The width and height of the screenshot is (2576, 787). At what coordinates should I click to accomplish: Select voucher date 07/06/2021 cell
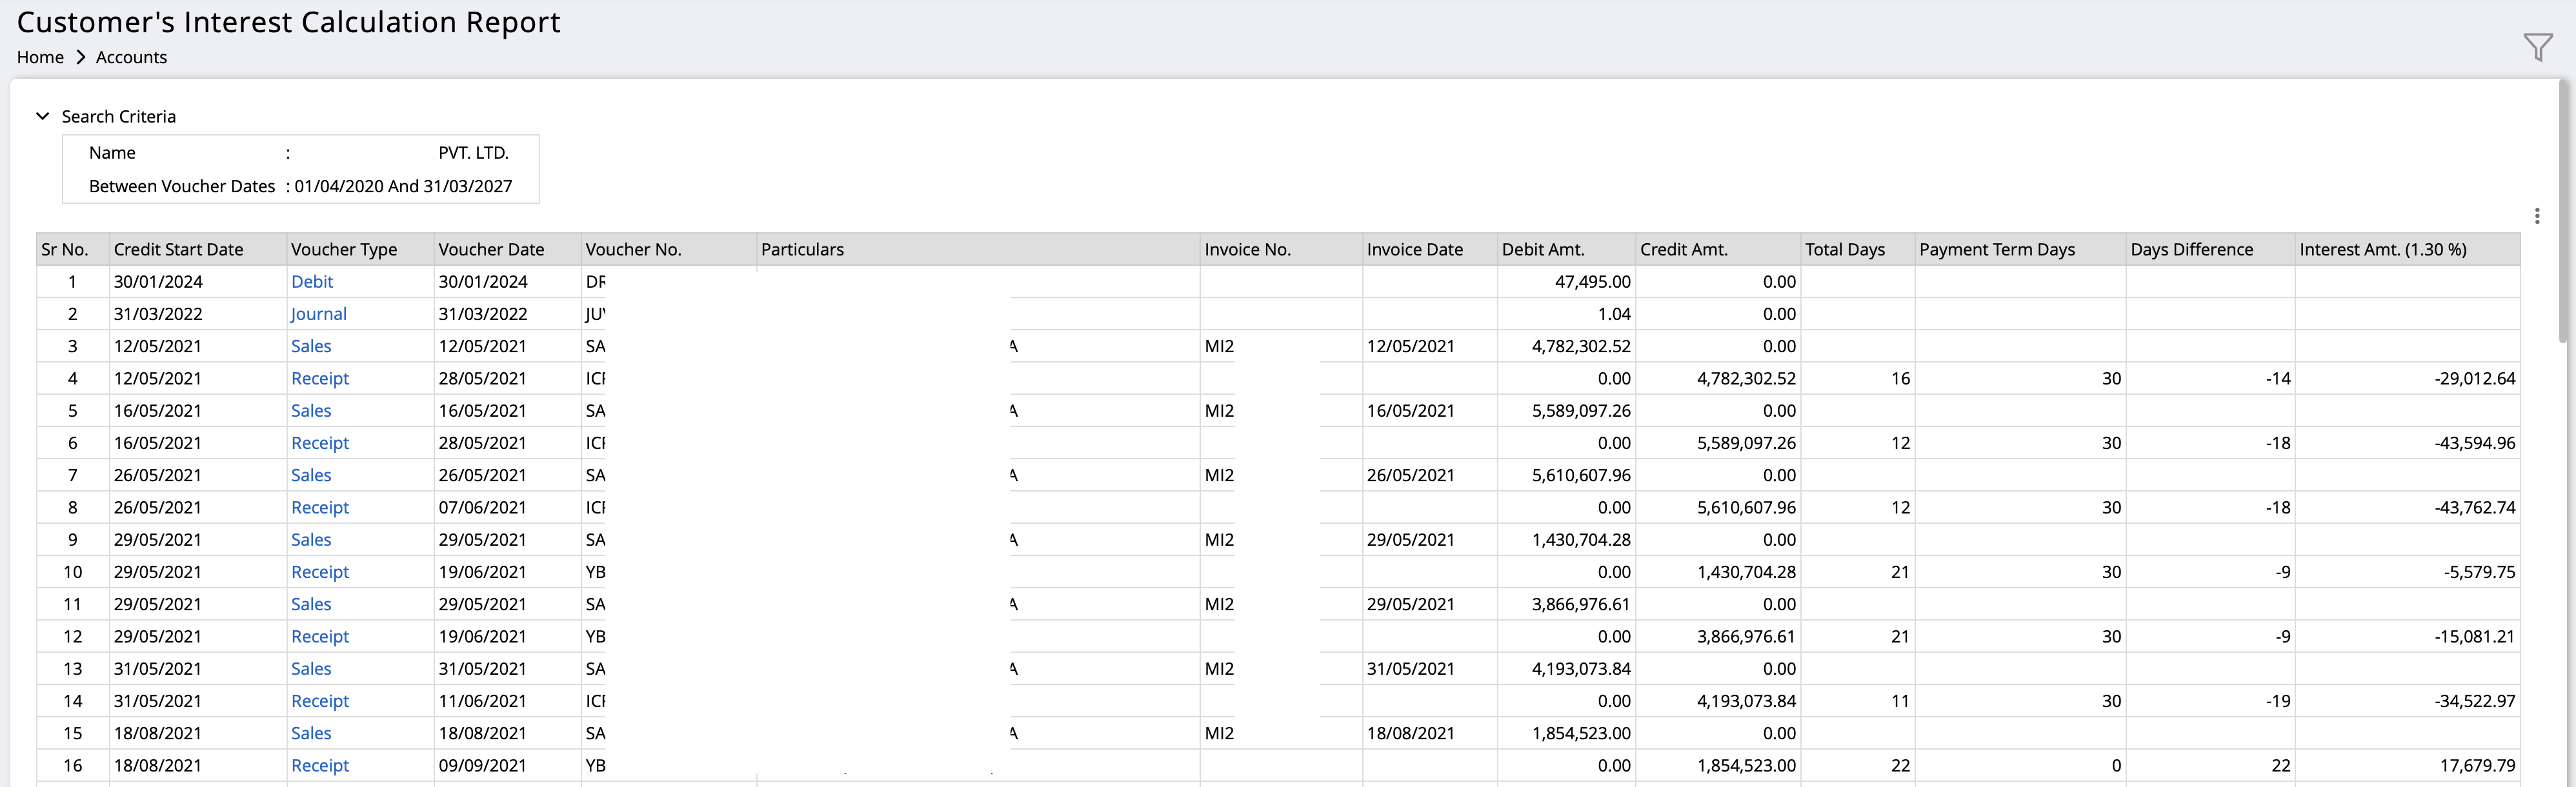point(507,507)
